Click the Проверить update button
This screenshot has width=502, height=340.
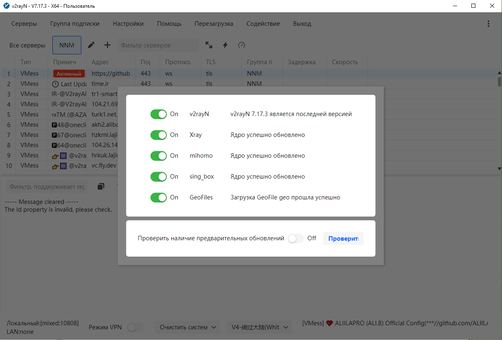tap(343, 239)
